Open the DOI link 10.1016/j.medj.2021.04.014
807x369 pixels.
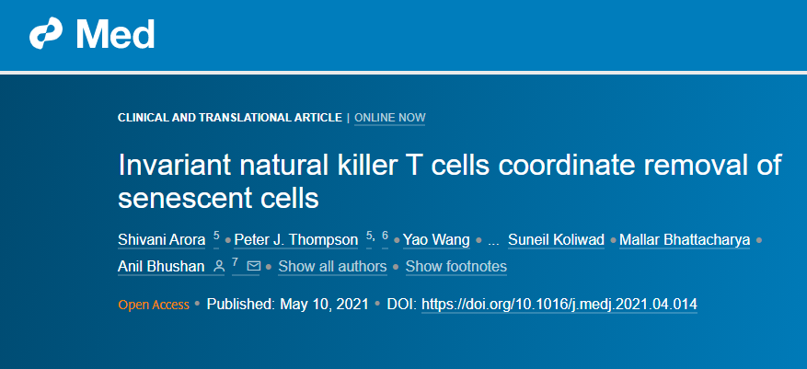[x=559, y=305]
